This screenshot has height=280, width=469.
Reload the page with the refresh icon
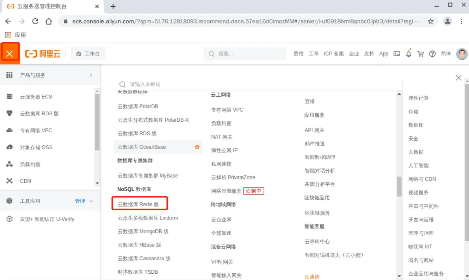(35, 21)
